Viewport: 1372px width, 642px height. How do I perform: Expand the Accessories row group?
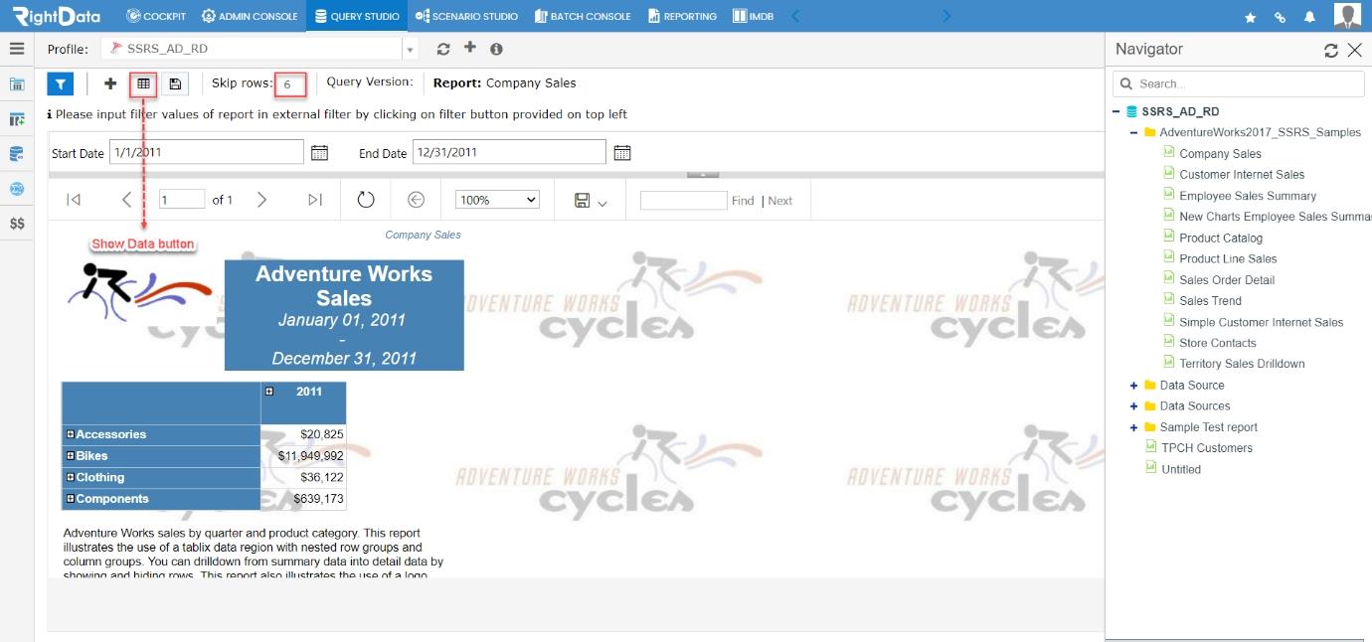[71, 434]
